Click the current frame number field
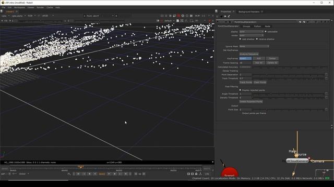Viewport: 334px width, 187px height. coord(102,174)
